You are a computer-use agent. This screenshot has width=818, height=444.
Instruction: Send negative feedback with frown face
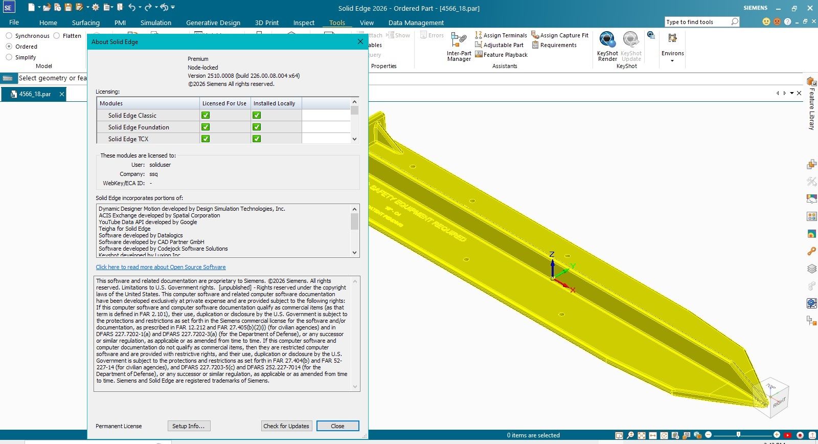click(777, 21)
